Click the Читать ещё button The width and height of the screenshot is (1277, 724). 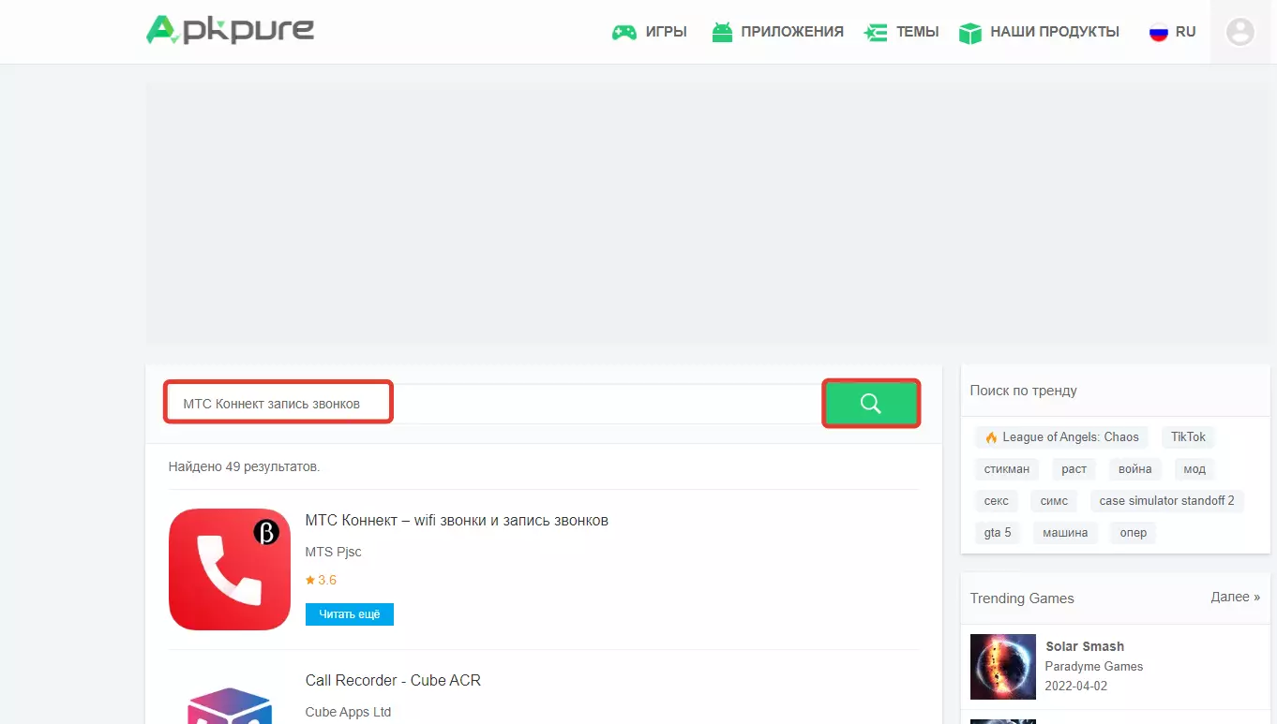pyautogui.click(x=350, y=614)
